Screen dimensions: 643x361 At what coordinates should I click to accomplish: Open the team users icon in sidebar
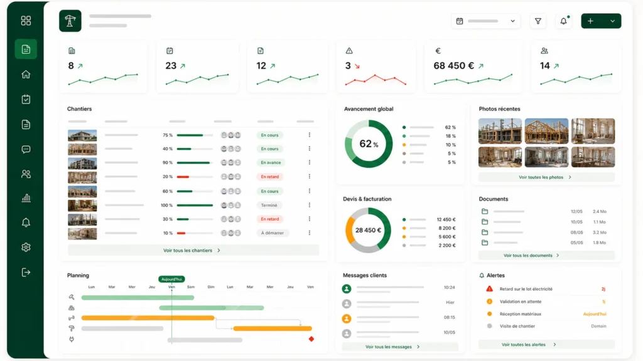tap(26, 174)
